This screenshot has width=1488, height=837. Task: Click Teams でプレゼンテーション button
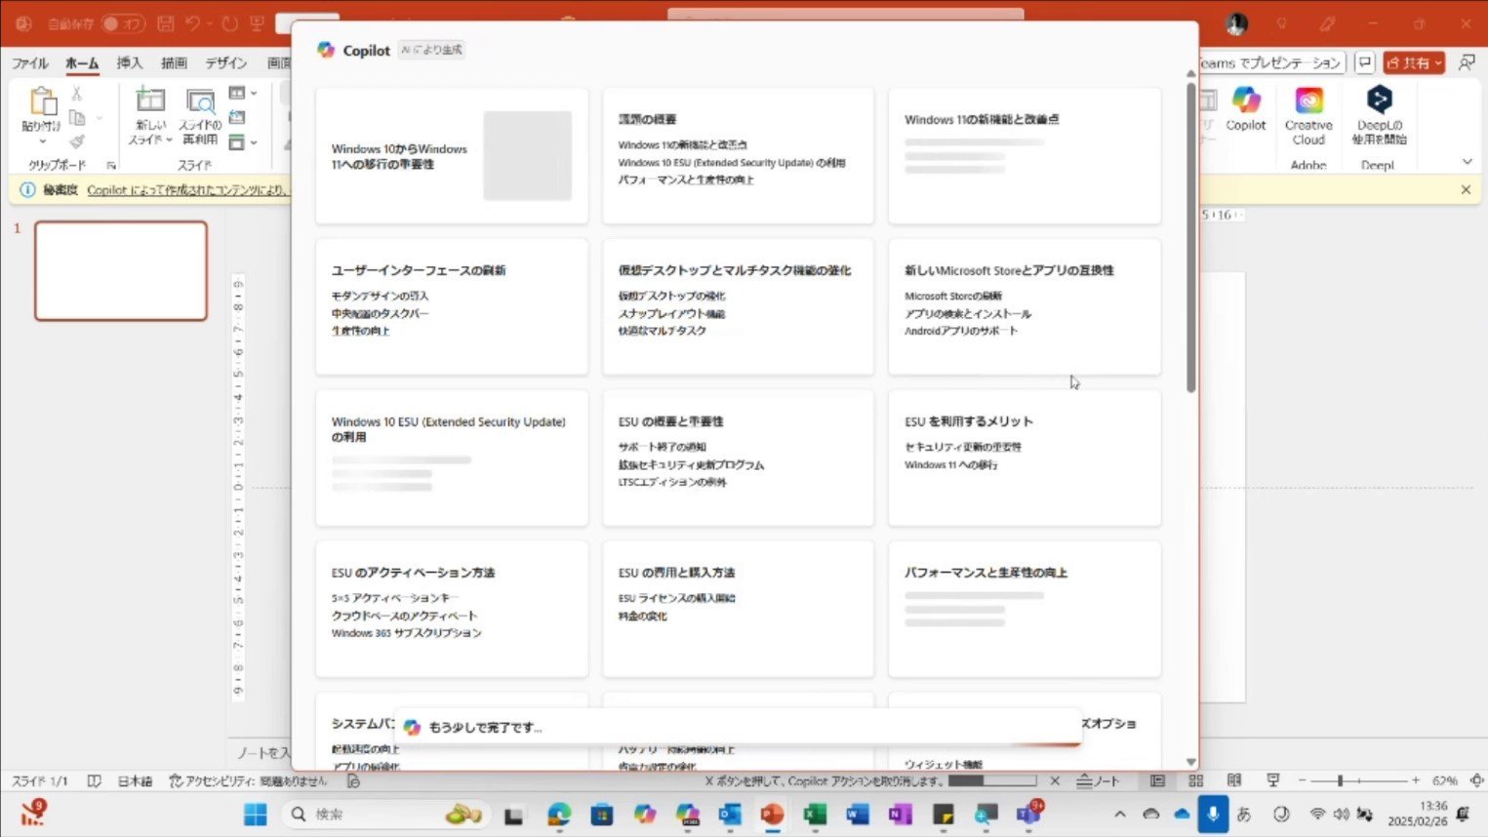point(1272,63)
